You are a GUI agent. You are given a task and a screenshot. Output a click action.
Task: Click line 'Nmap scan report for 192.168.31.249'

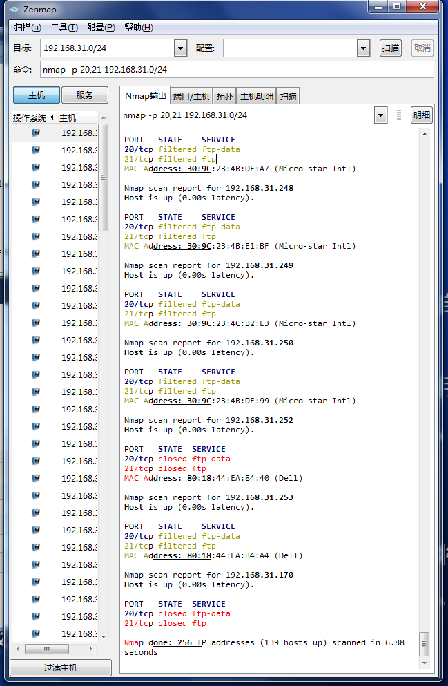pyautogui.click(x=209, y=265)
